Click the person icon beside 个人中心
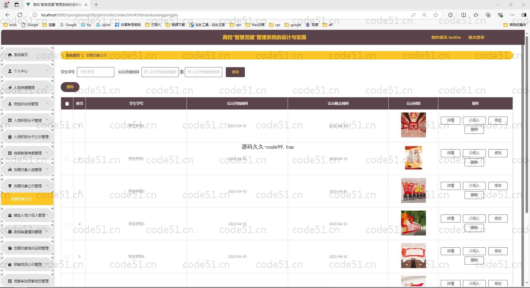Screen dimensions: 530x288 click(10, 71)
